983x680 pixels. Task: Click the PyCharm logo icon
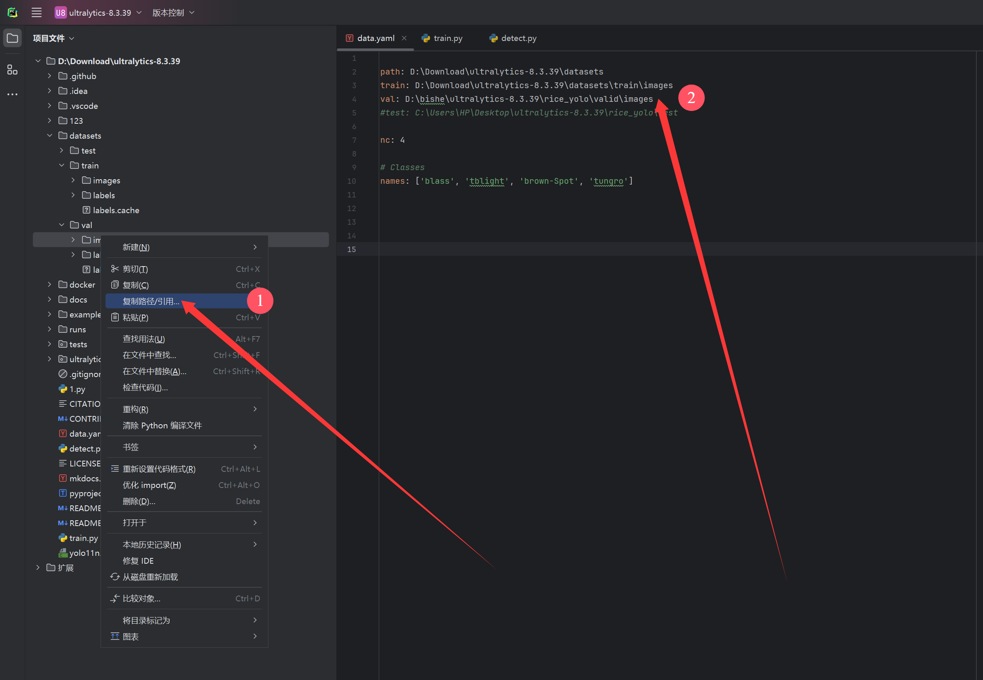tap(12, 13)
